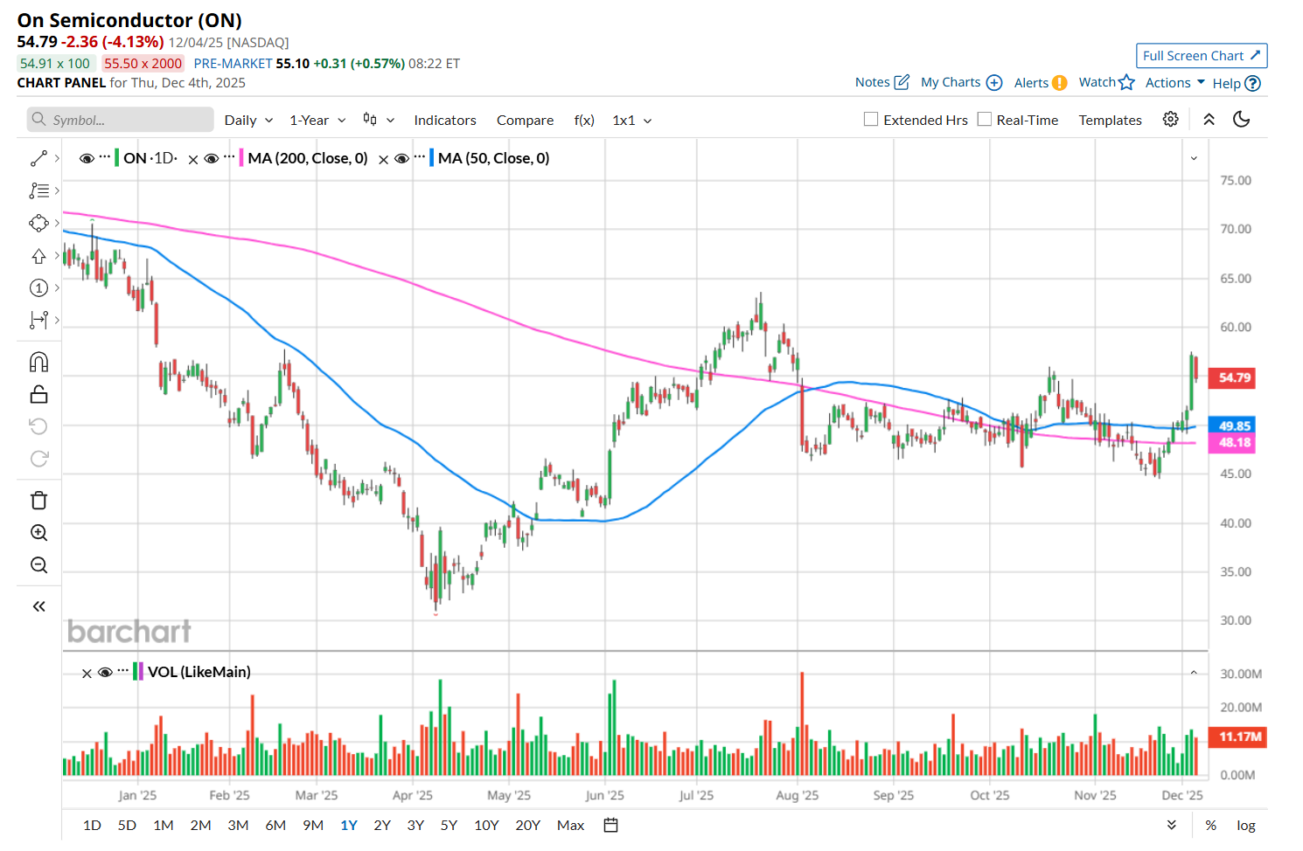Click the zoom out magnifier icon
Viewport: 1303px width, 851px height.
point(38,565)
